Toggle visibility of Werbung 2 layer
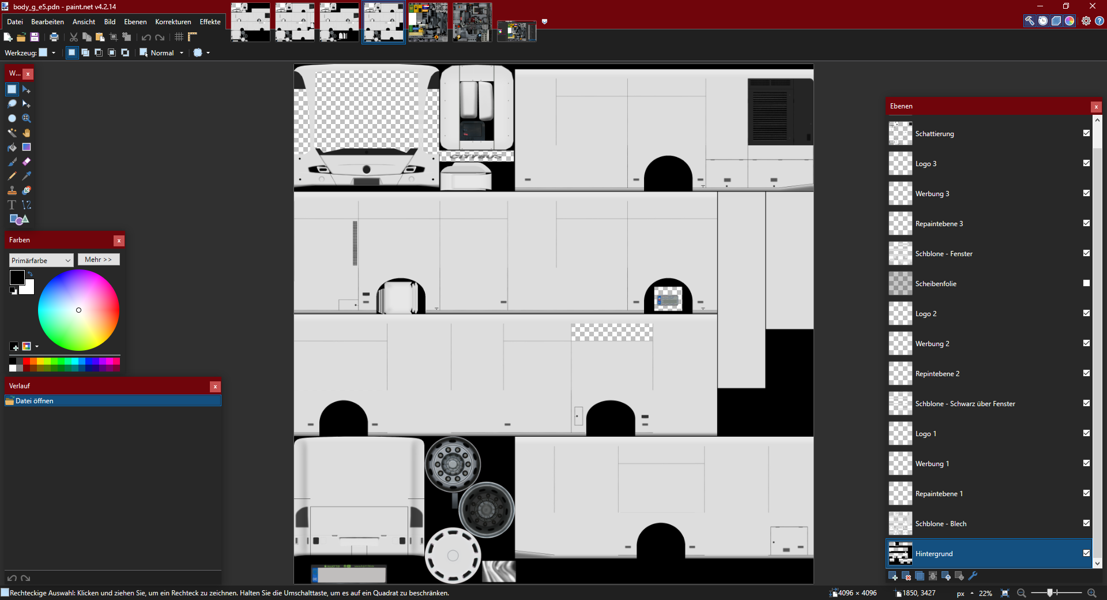The image size is (1107, 600). (x=1086, y=343)
